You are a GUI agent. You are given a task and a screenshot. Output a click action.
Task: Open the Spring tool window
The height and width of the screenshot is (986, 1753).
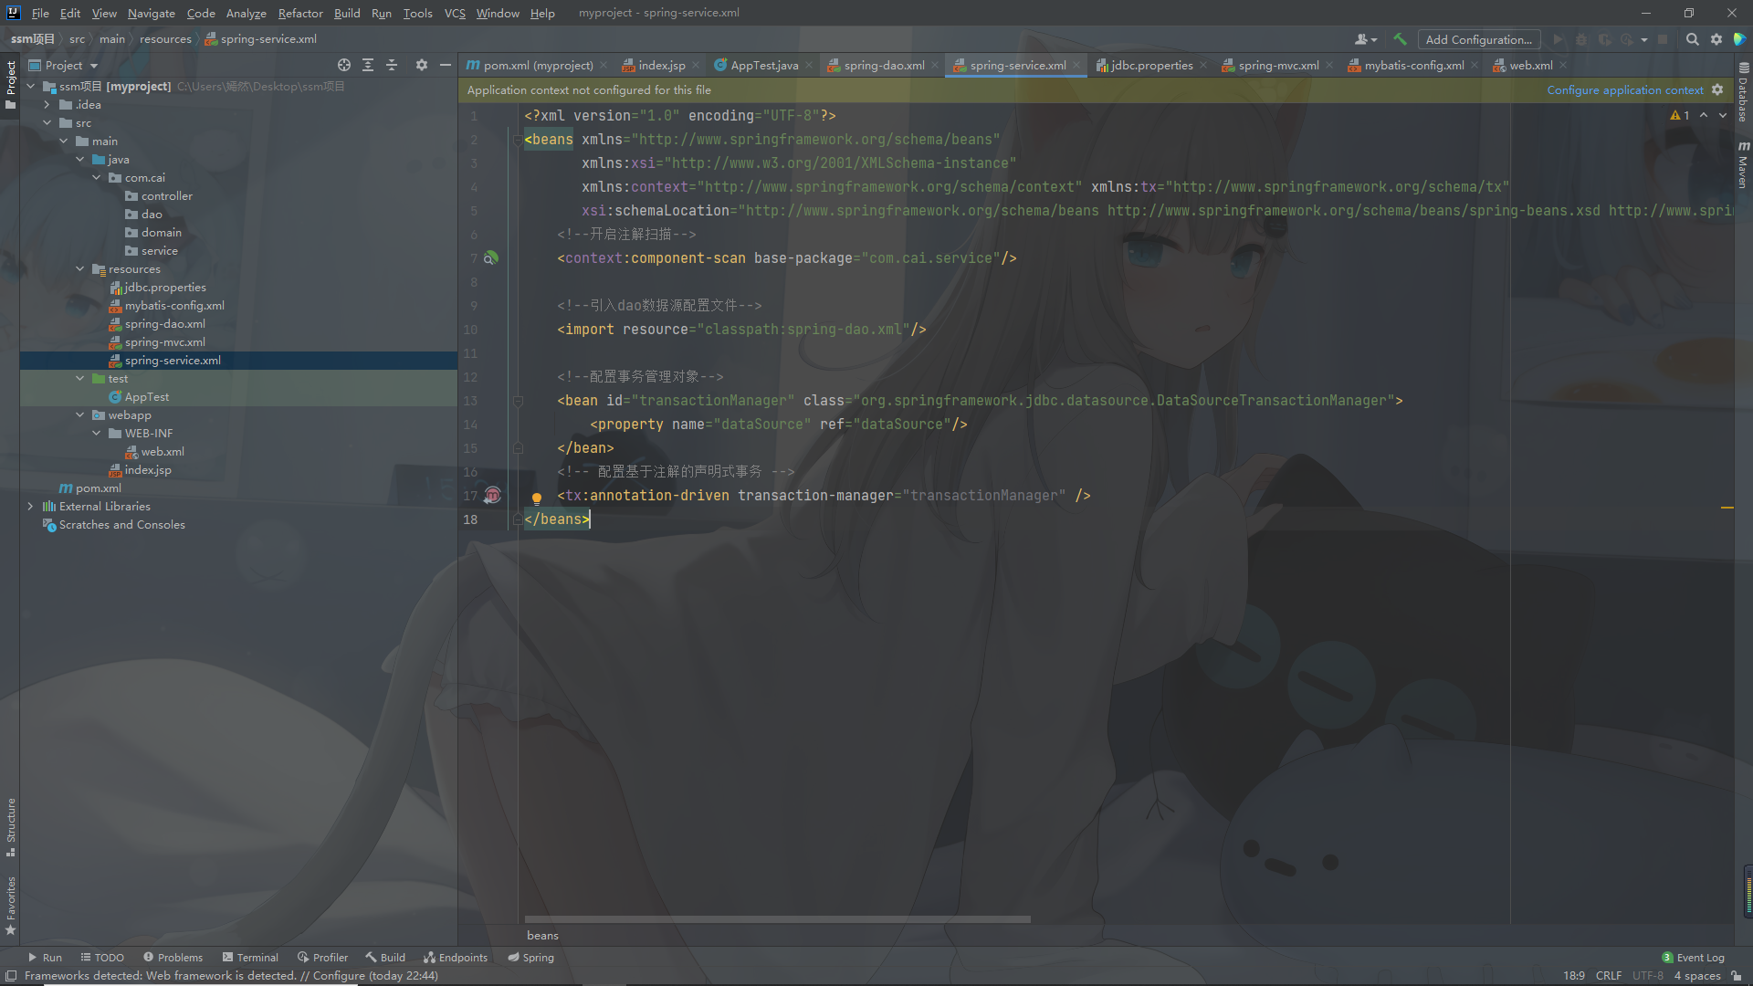(530, 957)
